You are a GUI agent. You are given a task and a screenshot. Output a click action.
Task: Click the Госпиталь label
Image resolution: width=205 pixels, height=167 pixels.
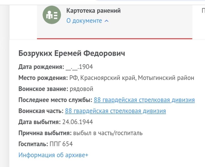tap(33, 144)
